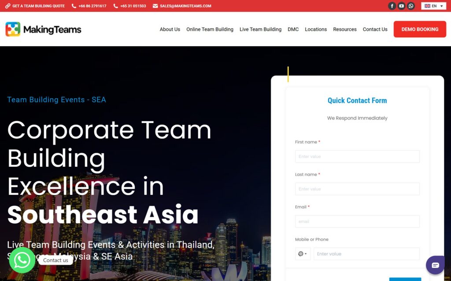Open the Resources menu
Viewport: 451px width, 281px height.
pos(344,29)
